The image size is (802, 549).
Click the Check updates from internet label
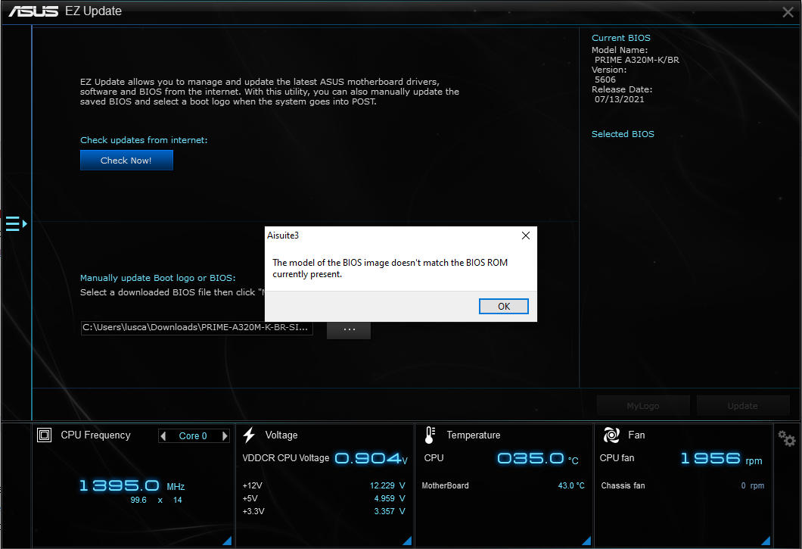(x=144, y=140)
